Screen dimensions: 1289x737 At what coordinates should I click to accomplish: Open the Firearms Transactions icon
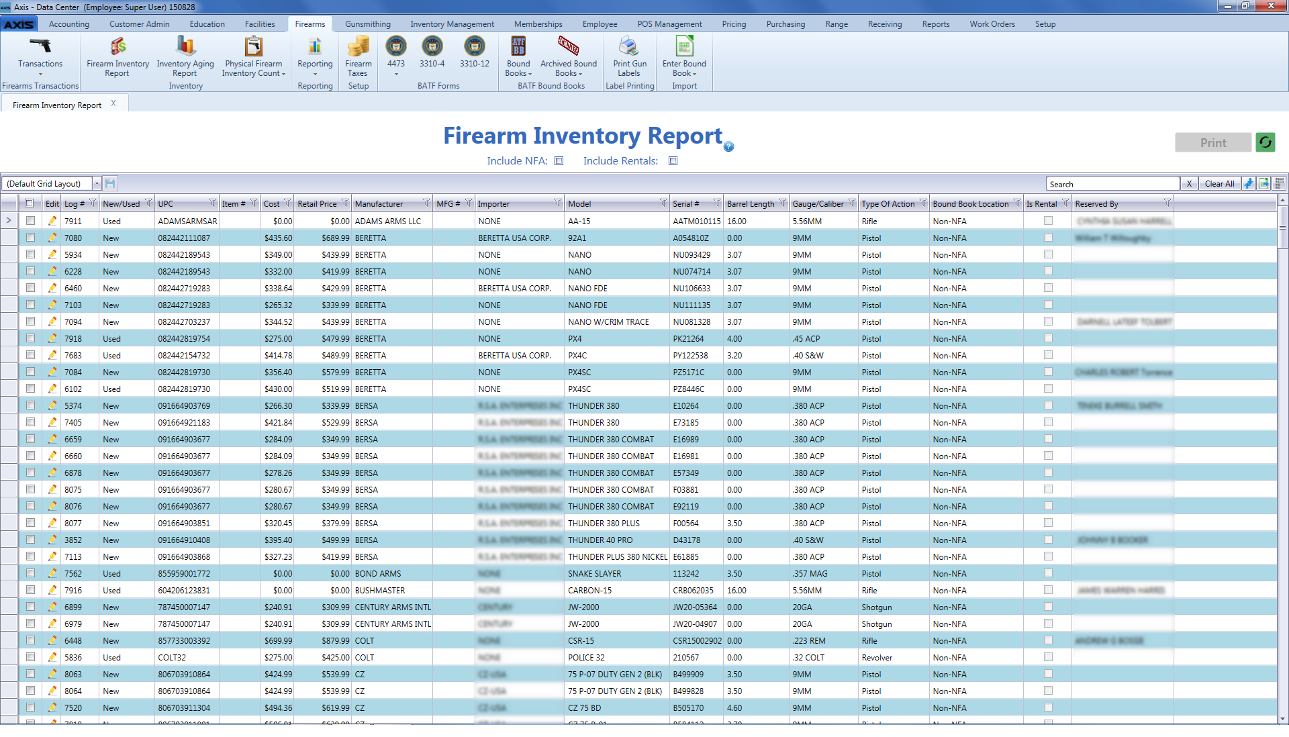[x=40, y=46]
